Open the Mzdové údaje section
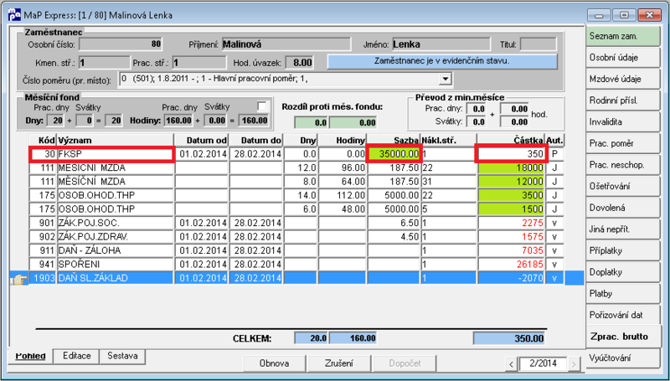 click(622, 79)
